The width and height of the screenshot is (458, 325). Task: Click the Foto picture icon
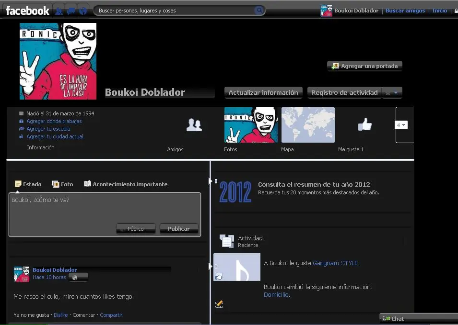click(x=56, y=184)
